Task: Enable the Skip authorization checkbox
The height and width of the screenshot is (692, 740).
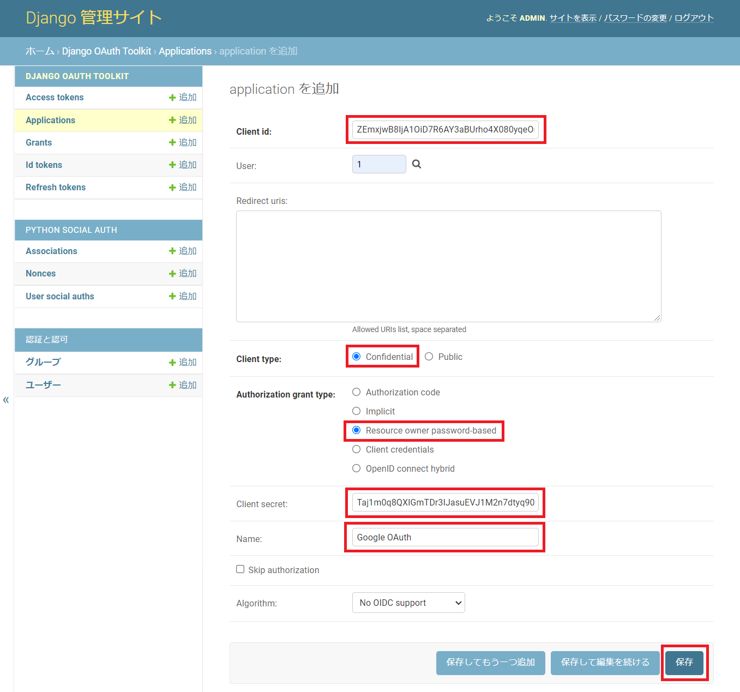Action: click(x=240, y=569)
